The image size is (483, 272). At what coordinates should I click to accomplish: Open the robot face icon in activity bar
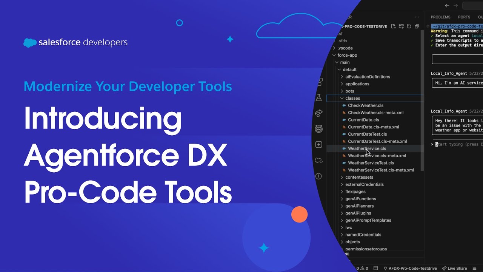click(x=319, y=129)
